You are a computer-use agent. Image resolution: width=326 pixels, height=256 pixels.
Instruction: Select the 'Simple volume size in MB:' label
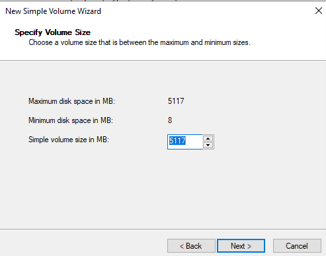click(69, 140)
